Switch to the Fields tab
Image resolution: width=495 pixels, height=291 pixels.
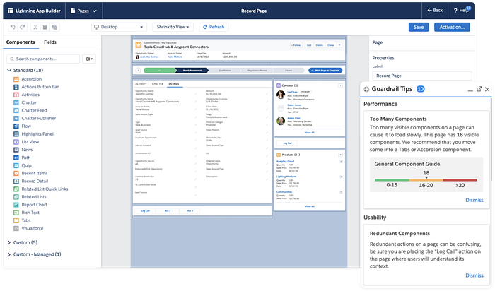[50, 43]
